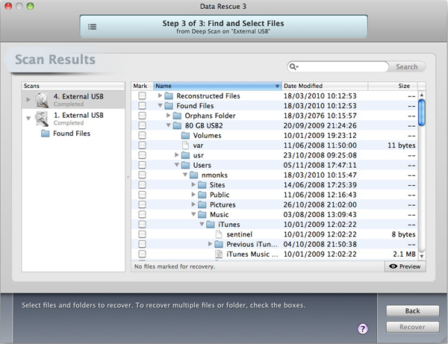This screenshot has height=344, width=448.
Task: Tick the checkbox next to Users folder
Action: (142, 165)
